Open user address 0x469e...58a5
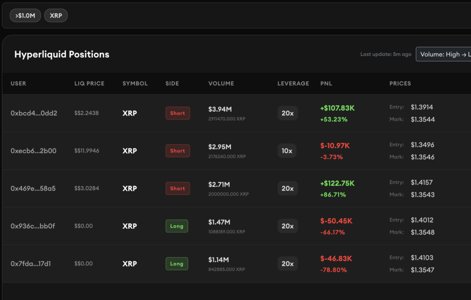The height and width of the screenshot is (300, 471). (x=33, y=188)
